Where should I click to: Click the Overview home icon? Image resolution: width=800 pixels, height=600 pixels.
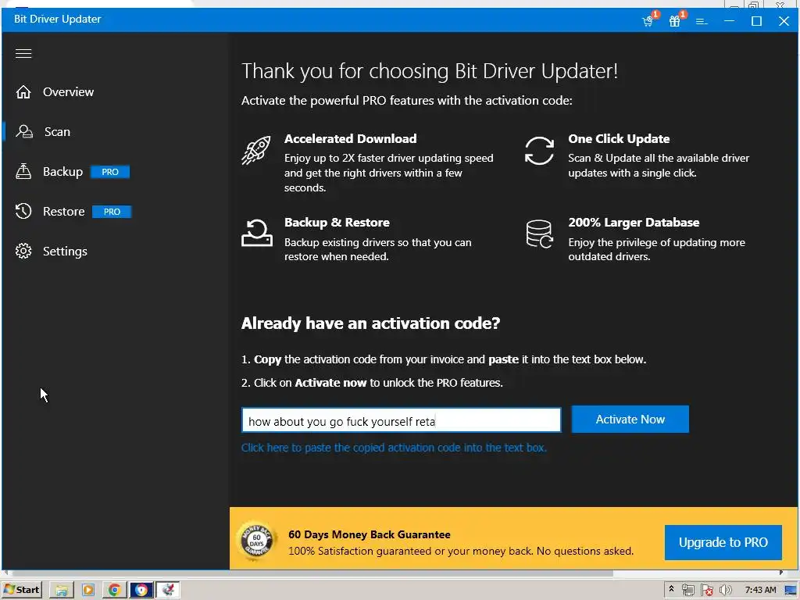pos(23,92)
